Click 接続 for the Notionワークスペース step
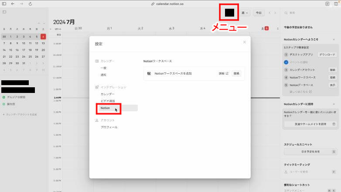The image size is (341, 192). tap(333, 78)
